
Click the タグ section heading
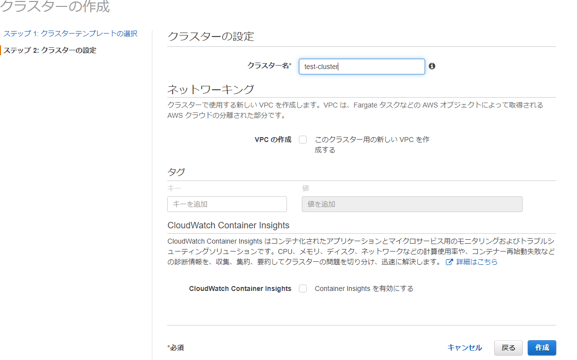point(176,172)
